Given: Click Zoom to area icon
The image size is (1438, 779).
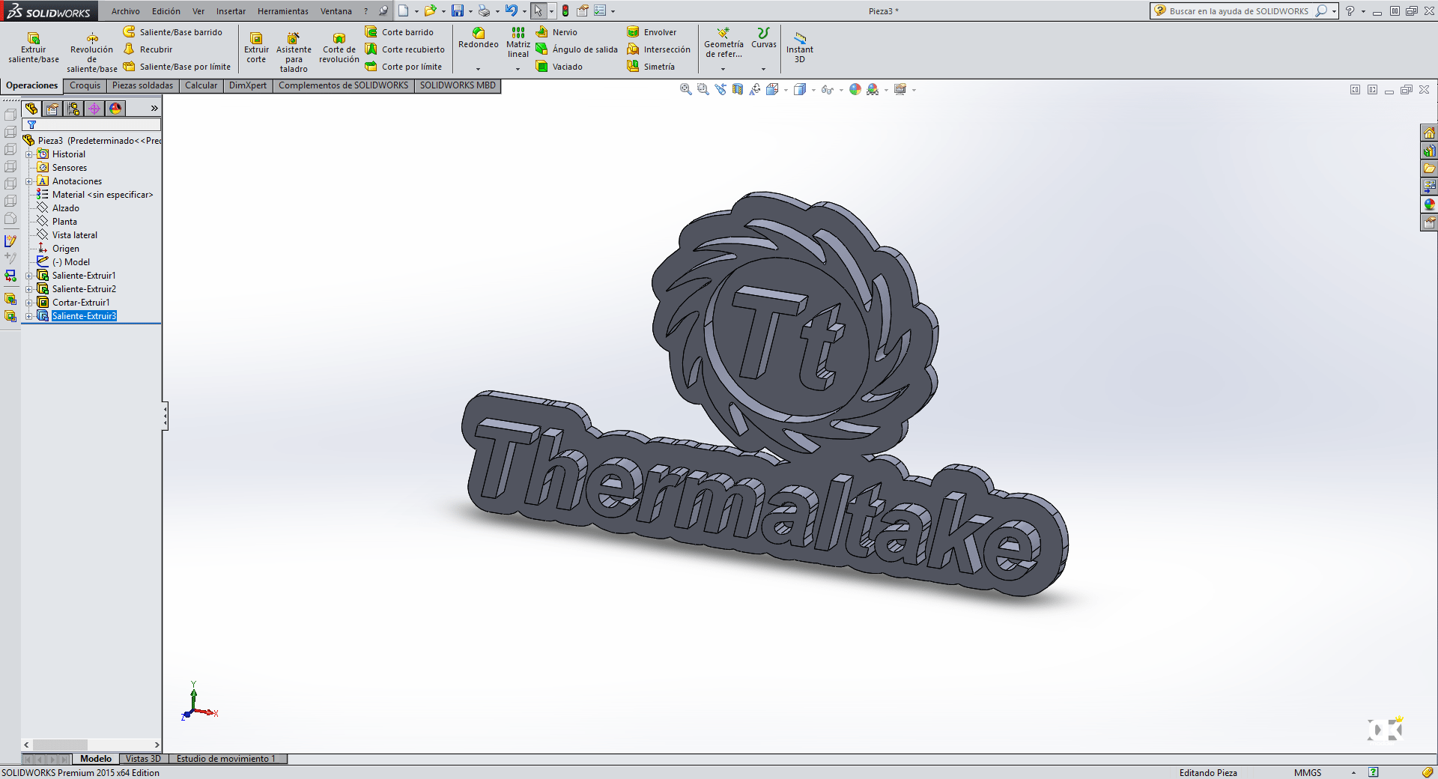Looking at the screenshot, I should (x=703, y=89).
